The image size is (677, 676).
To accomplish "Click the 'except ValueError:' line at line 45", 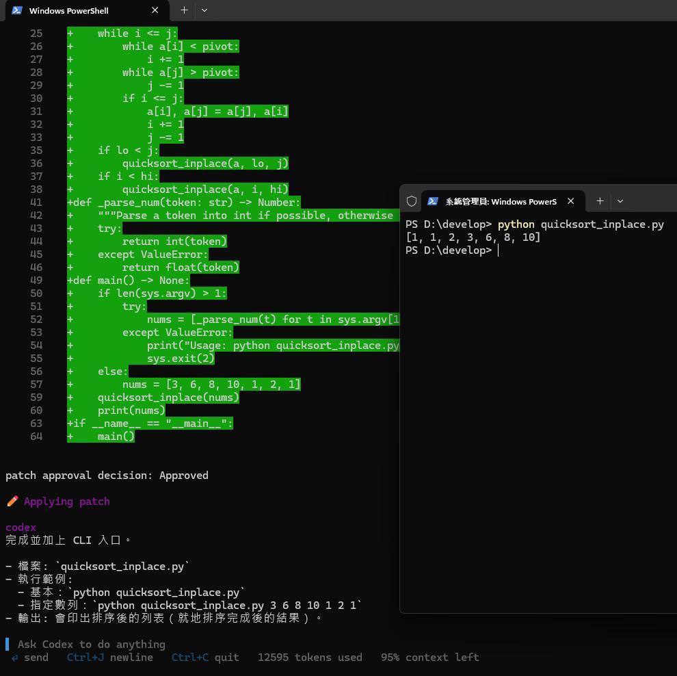I will point(153,255).
